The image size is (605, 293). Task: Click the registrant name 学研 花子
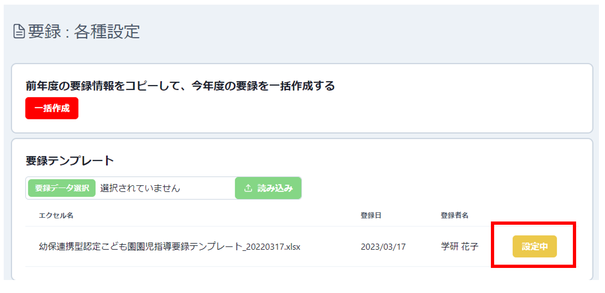(459, 247)
